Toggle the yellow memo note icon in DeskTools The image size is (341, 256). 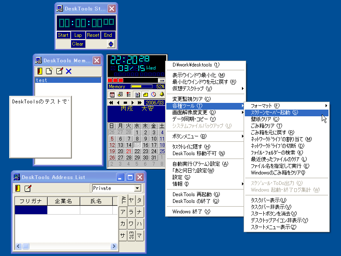tap(145, 95)
